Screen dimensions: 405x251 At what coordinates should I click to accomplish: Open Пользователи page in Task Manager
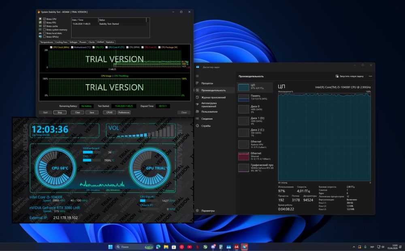(x=214, y=112)
